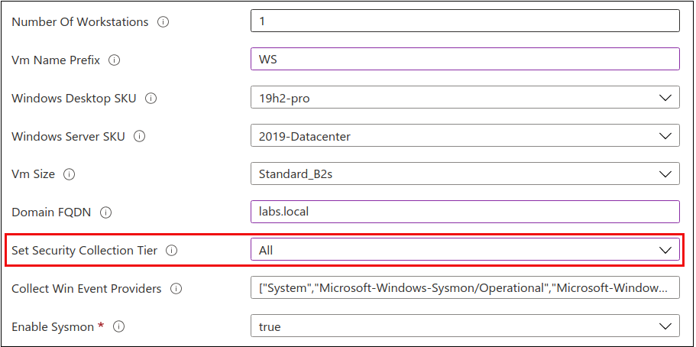This screenshot has width=696, height=347.
Task: Open the Windows Desktop SKU dropdown showing 19h2-pro
Action: tap(465, 98)
